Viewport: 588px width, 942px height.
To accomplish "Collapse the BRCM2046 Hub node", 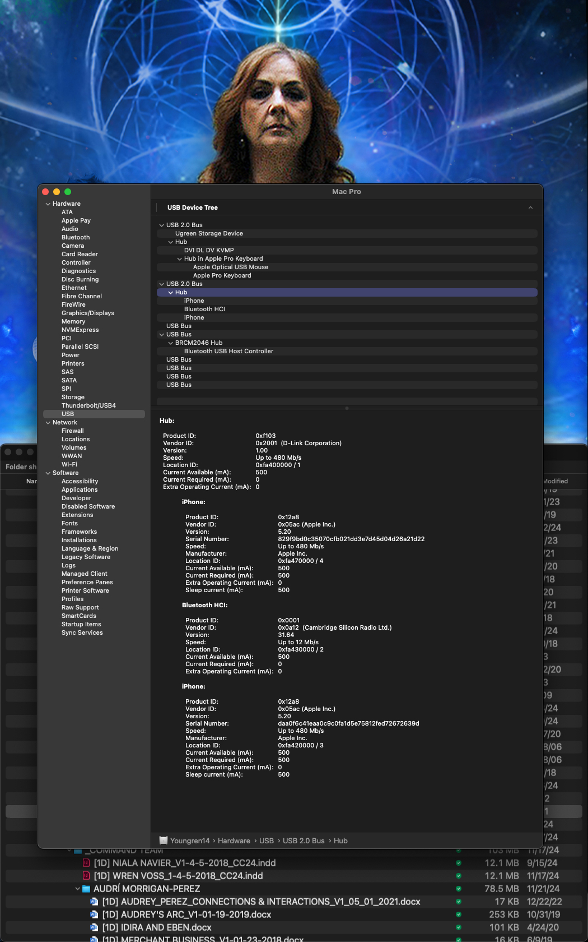I will [x=170, y=343].
